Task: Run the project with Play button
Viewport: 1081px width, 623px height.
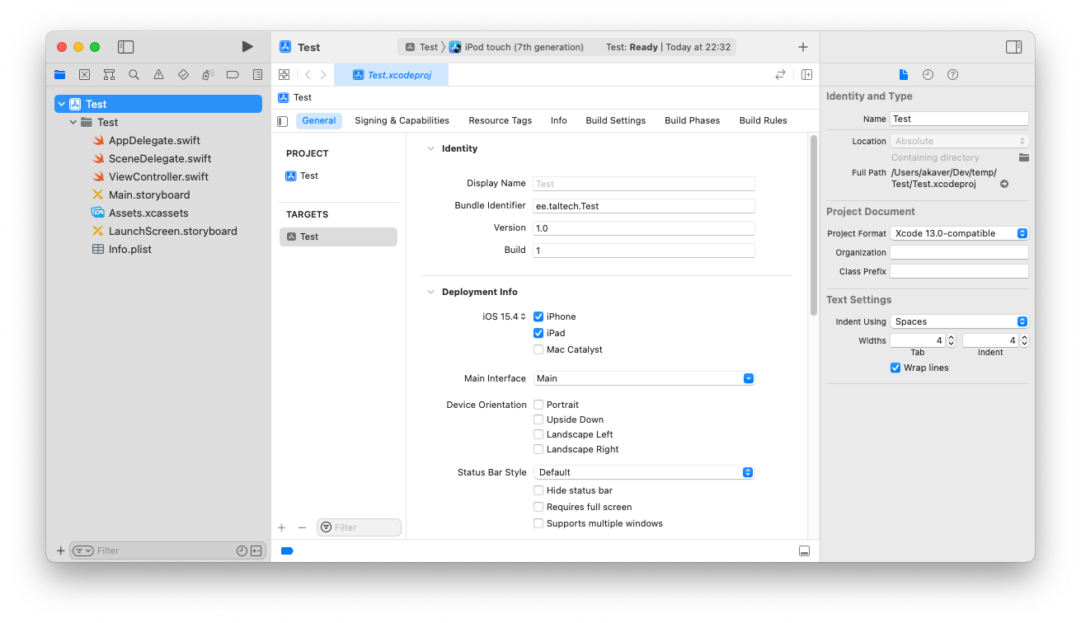Action: point(247,47)
